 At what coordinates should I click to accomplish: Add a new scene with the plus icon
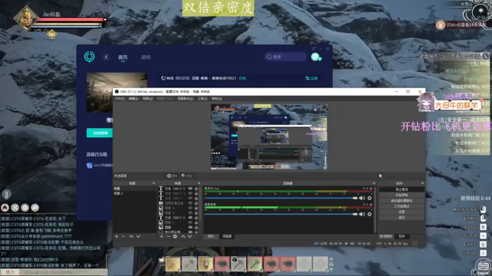click(x=116, y=236)
